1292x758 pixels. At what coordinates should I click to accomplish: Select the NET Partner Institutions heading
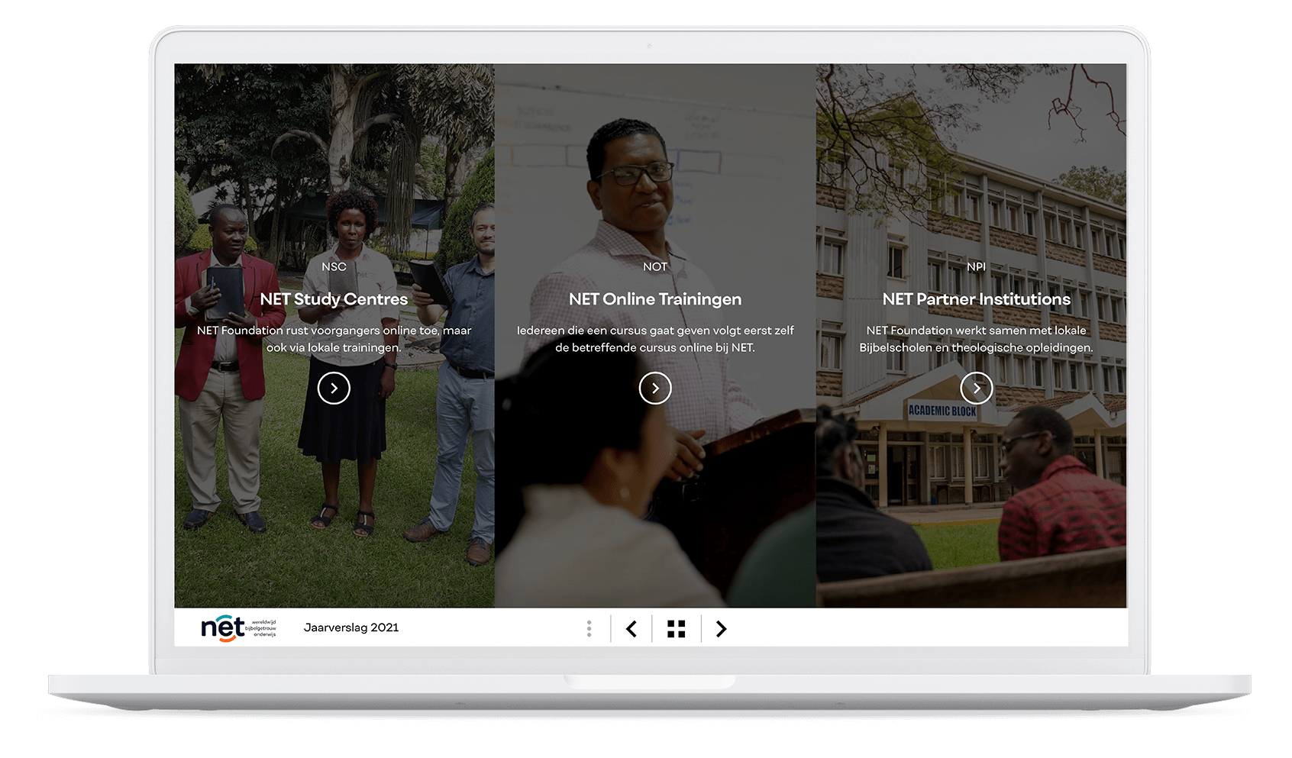[976, 299]
